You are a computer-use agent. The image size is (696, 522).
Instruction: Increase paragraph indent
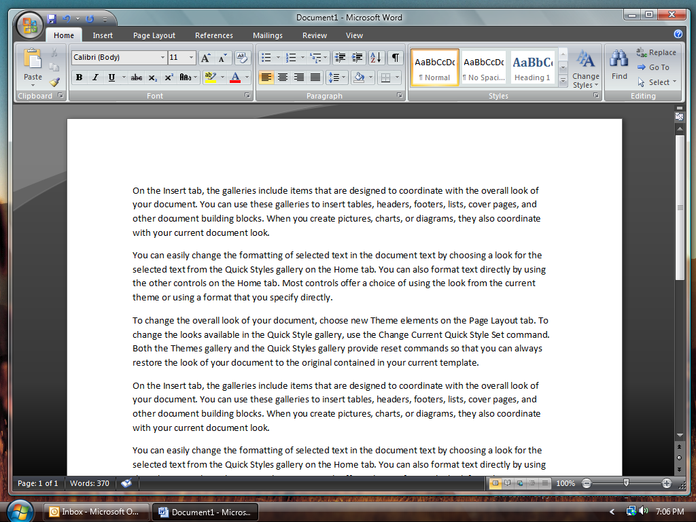[357, 57]
